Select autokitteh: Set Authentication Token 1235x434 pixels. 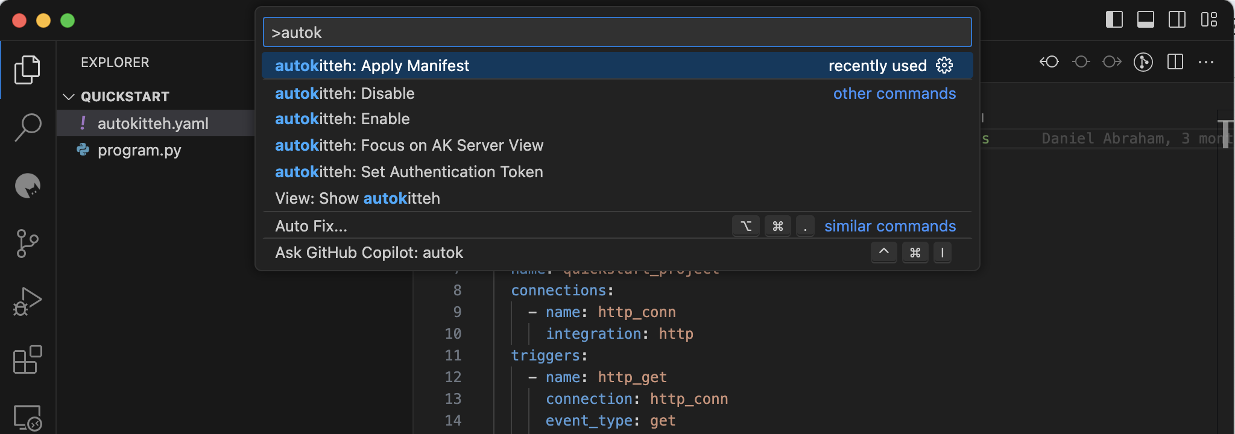(617, 172)
